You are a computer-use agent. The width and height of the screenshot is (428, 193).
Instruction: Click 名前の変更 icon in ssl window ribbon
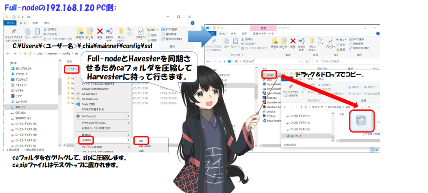pos(109,31)
